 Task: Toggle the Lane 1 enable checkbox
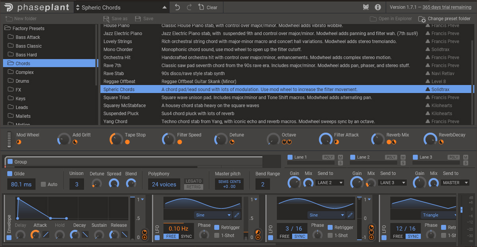point(290,157)
